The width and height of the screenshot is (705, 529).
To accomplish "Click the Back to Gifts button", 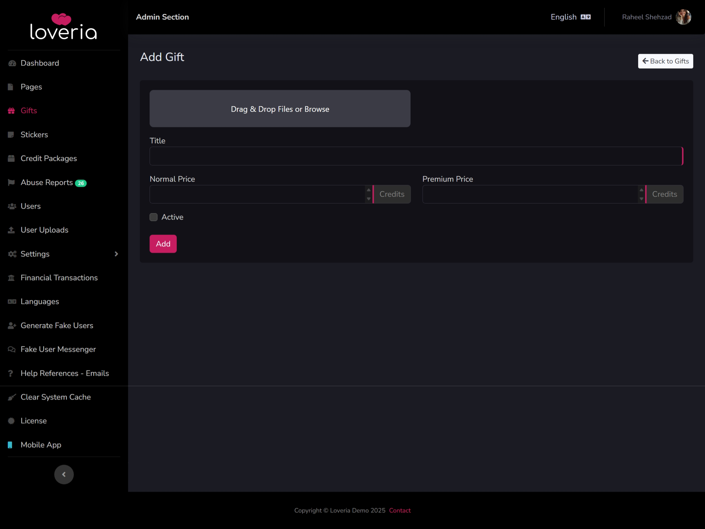I will tap(665, 61).
